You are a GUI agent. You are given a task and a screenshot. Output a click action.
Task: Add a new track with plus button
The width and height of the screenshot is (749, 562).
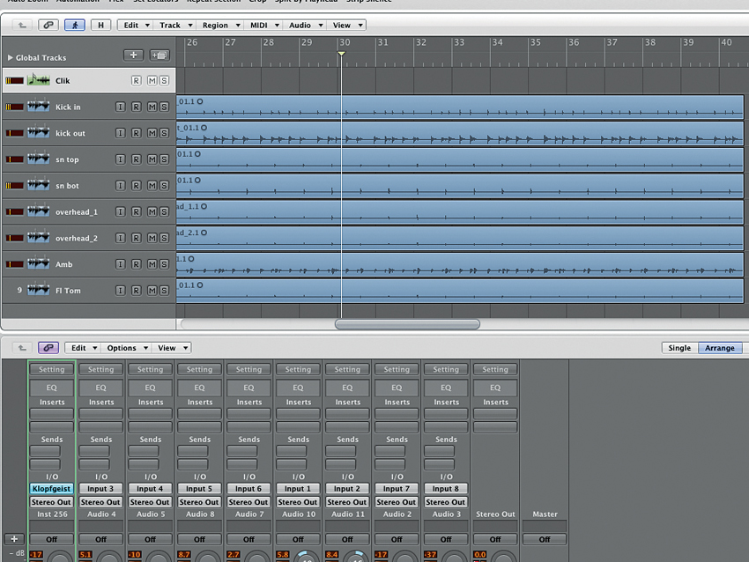[x=133, y=55]
